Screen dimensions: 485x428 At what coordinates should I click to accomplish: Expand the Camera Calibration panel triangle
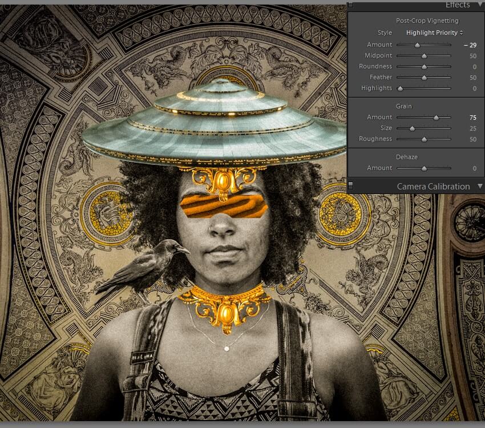(480, 186)
